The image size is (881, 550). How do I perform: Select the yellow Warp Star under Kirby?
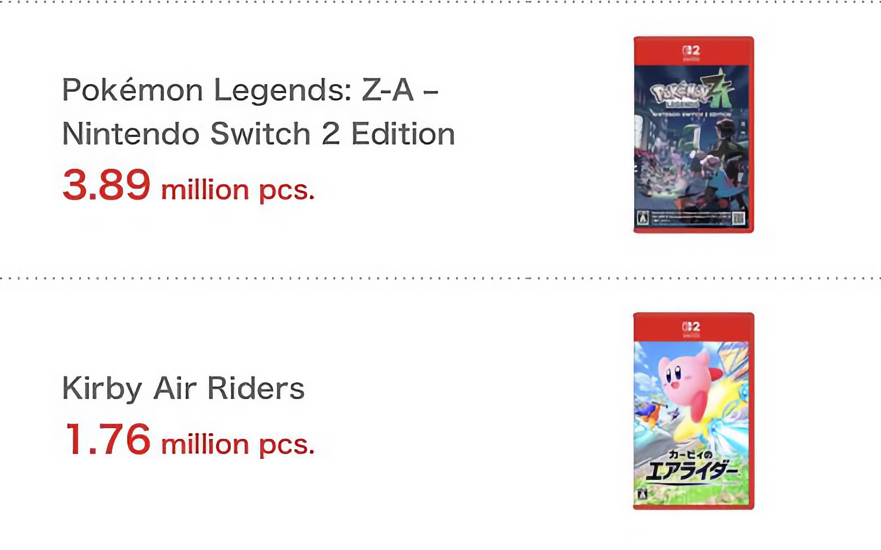coord(700,426)
